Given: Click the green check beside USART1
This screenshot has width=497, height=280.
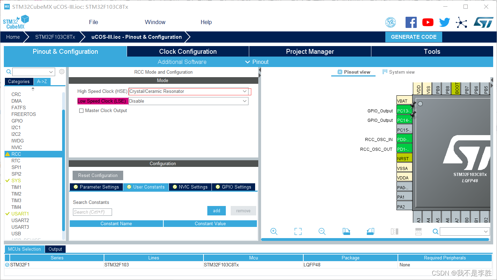Looking at the screenshot, I should pos(8,214).
